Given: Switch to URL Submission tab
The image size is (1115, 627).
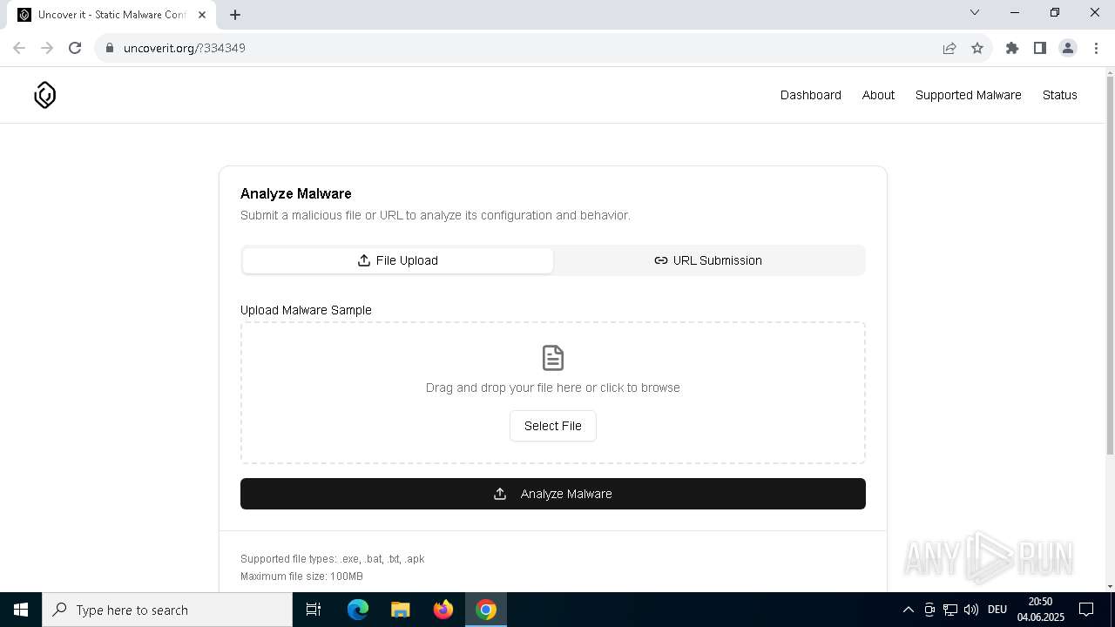Looking at the screenshot, I should click(708, 260).
